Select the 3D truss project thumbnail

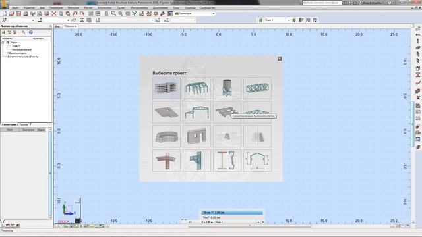(x=258, y=88)
